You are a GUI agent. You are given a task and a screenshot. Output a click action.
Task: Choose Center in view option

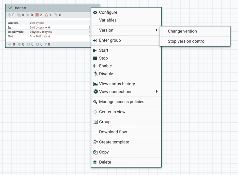pyautogui.click(x=112, y=112)
